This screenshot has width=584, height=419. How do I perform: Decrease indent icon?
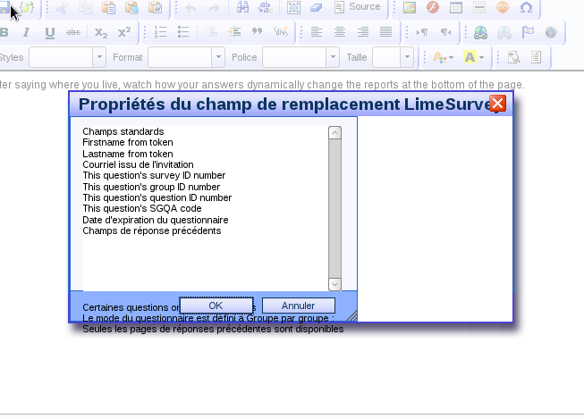pos(211,32)
